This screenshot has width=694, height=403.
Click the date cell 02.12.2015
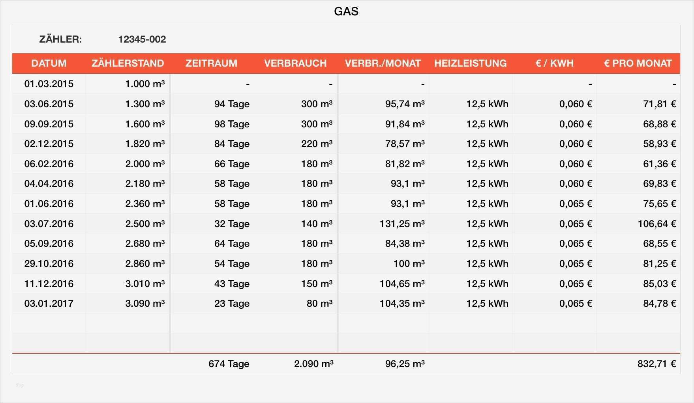point(49,144)
